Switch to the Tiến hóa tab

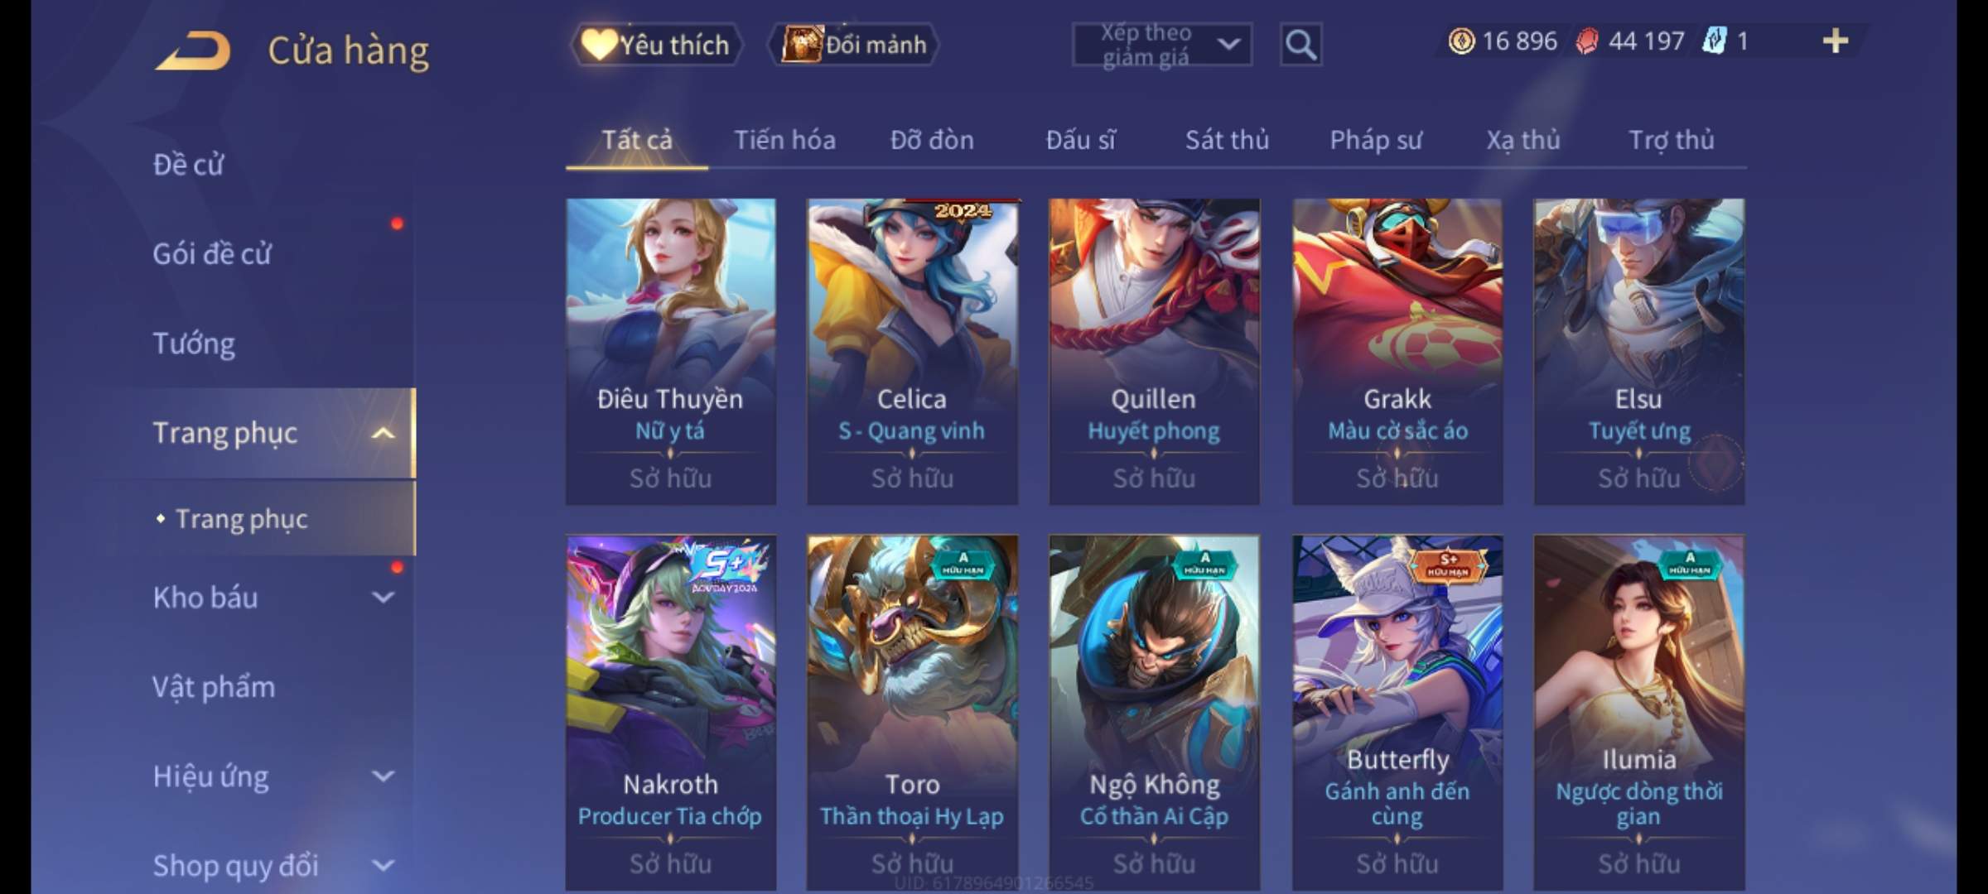(784, 140)
